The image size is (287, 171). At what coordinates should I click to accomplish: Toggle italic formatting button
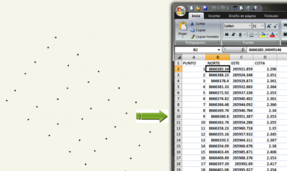click(x=233, y=35)
